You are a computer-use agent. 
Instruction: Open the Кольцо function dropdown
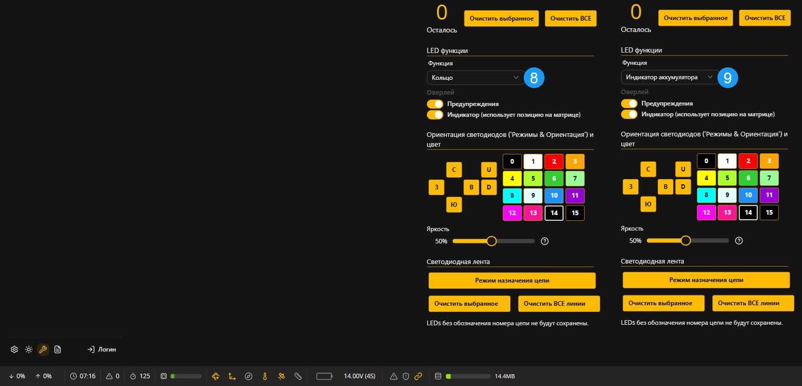(x=475, y=78)
